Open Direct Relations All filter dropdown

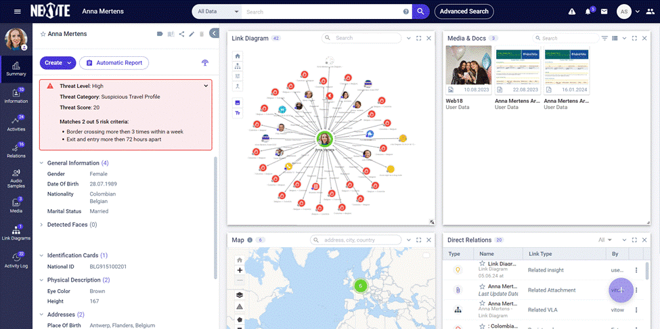click(605, 240)
